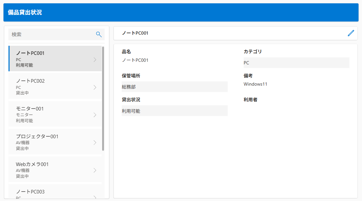The height and width of the screenshot is (201, 362).
Task: Click AV機器 category under プロジェクター001
Action: click(23, 143)
